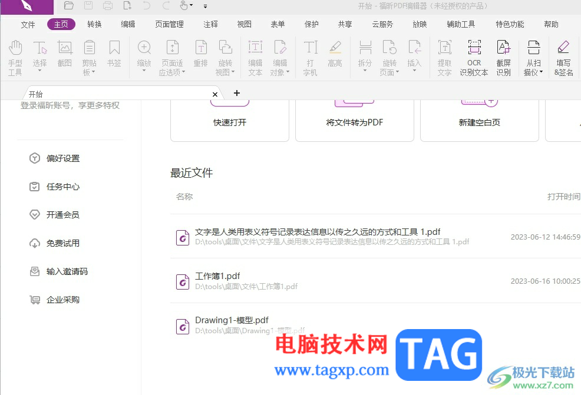581x395 pixels.
Task: Click the Screen Capture Recognition (截屏识别) icon
Action: 504,48
